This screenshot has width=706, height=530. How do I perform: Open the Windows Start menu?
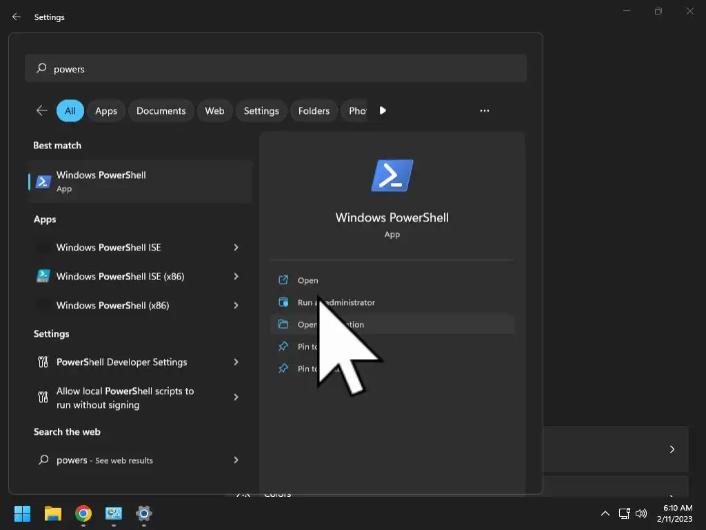[22, 513]
